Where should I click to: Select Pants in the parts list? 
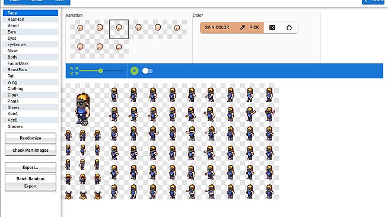click(30, 101)
